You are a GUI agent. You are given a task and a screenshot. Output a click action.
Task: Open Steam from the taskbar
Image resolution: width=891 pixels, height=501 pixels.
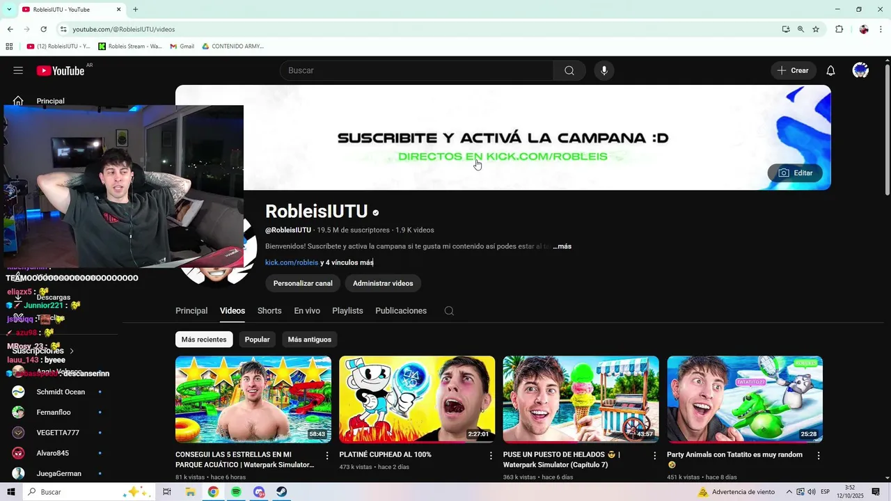pos(281,492)
